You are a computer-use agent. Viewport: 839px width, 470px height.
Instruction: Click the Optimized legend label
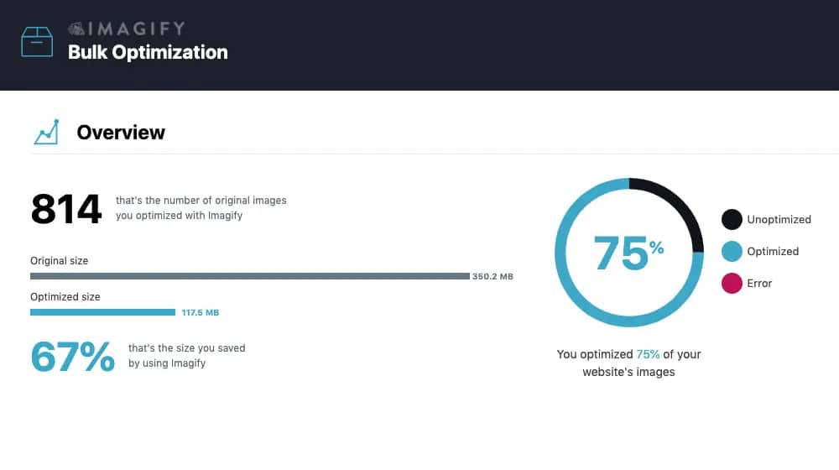point(773,251)
